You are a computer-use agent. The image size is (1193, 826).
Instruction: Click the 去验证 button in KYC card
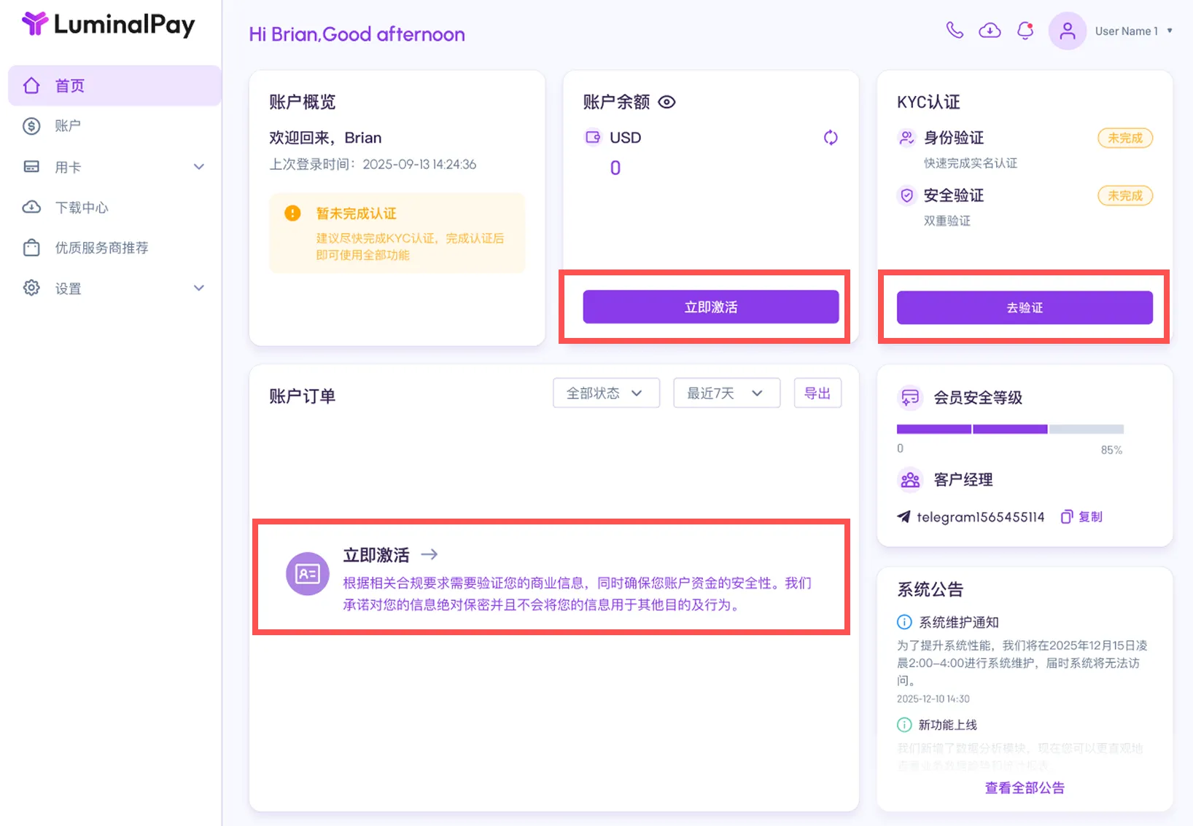(1025, 307)
